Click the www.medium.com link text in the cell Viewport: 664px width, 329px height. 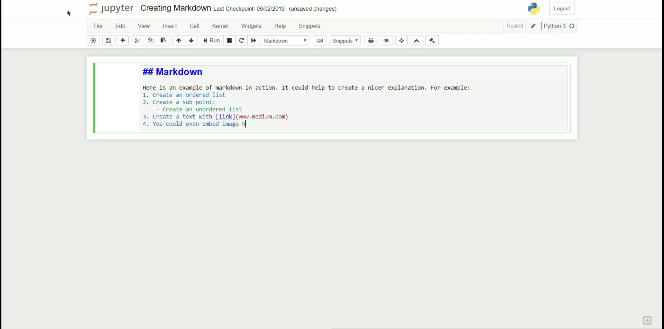pyautogui.click(x=262, y=117)
